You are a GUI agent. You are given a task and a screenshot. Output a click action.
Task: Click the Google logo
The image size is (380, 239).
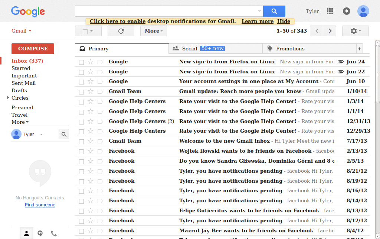tap(28, 11)
